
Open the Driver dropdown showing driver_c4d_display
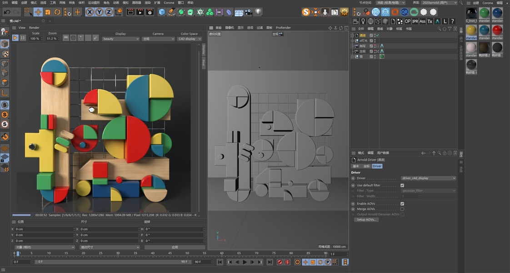[x=428, y=178]
